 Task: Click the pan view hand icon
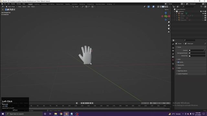pos(169,25)
